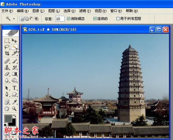This screenshot has width=173, height=140.
Task: Choose New Selection mode in options bar
Action: coord(22,19)
